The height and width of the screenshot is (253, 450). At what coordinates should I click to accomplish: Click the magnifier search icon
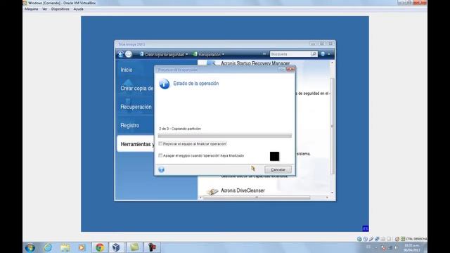pos(314,54)
